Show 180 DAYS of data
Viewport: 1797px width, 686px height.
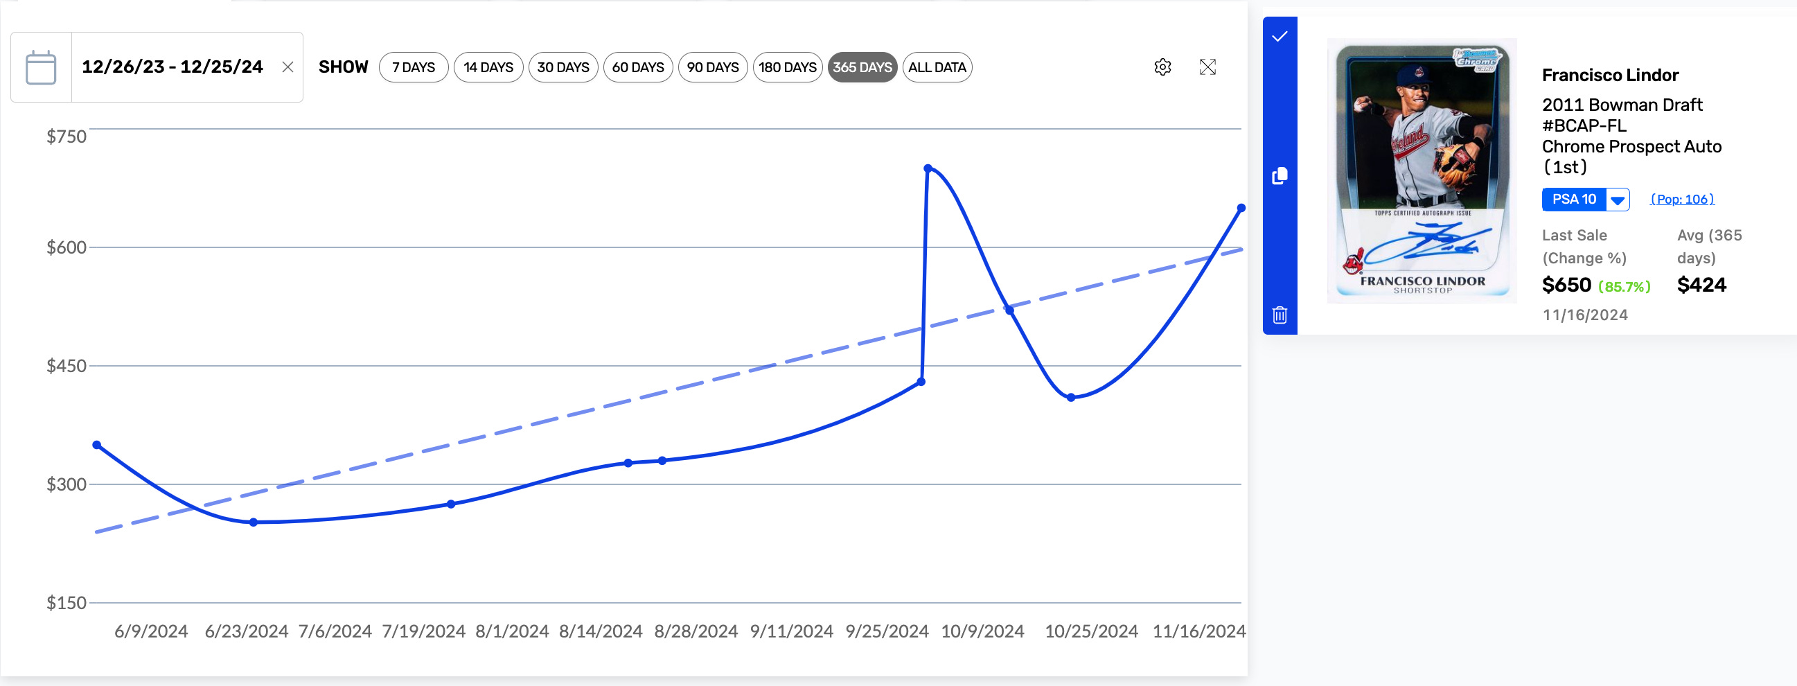[x=788, y=67]
